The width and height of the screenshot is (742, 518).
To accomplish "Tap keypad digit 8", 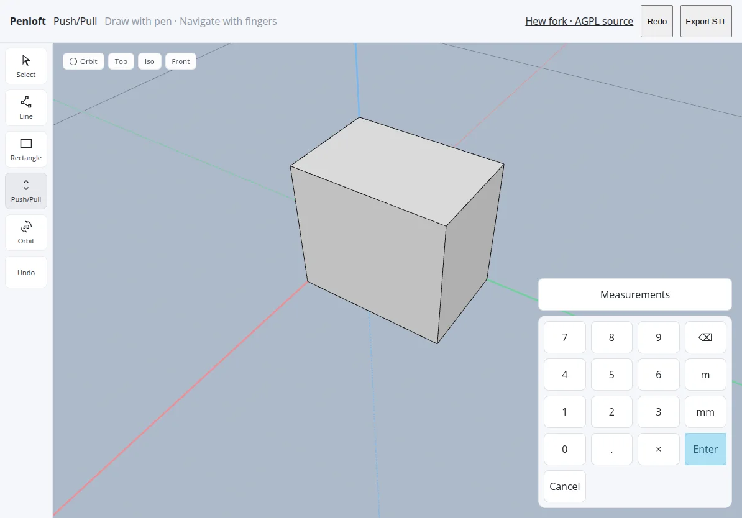I will pos(611,337).
